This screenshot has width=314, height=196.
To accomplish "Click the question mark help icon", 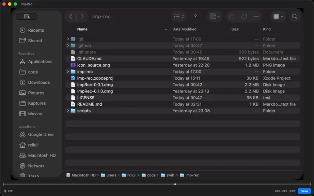I will coord(195,16).
